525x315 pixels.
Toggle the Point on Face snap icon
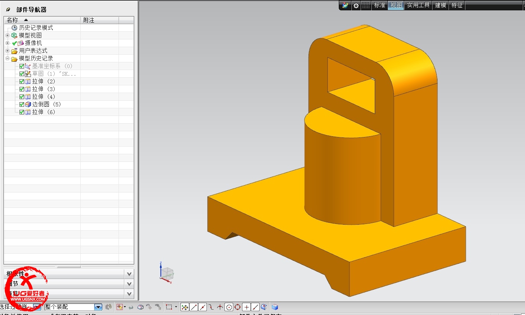click(x=264, y=307)
